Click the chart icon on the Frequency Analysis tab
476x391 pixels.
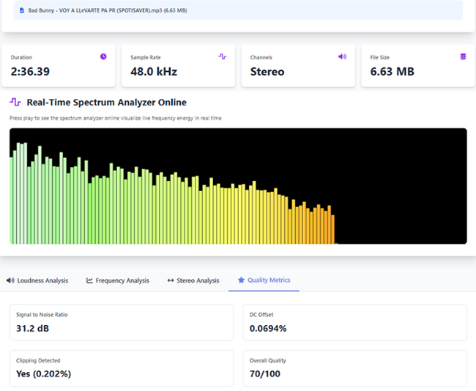[89, 280]
